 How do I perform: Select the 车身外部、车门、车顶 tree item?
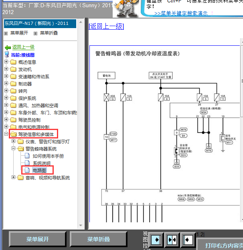(48, 113)
